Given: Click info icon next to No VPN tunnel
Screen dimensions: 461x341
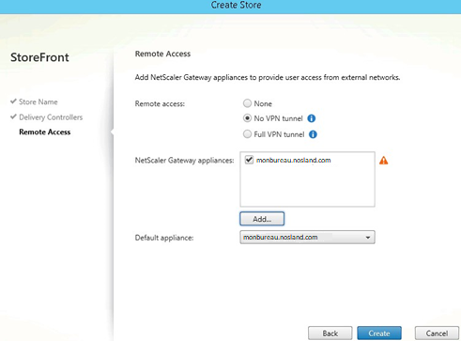Looking at the screenshot, I should [312, 118].
